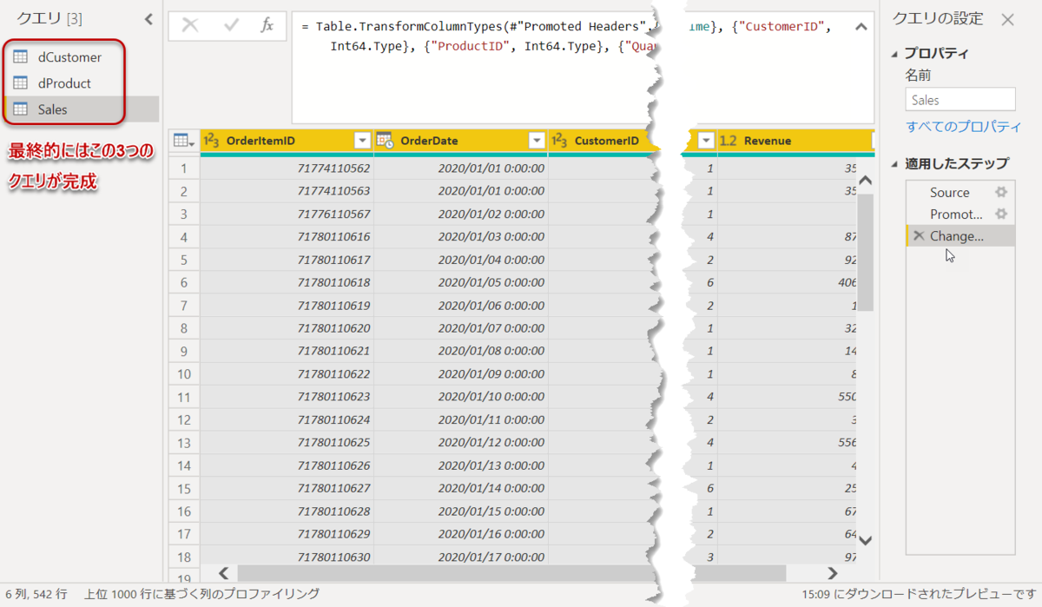This screenshot has width=1042, height=607.
Task: Cancel formula edit with X icon
Action: coord(190,26)
